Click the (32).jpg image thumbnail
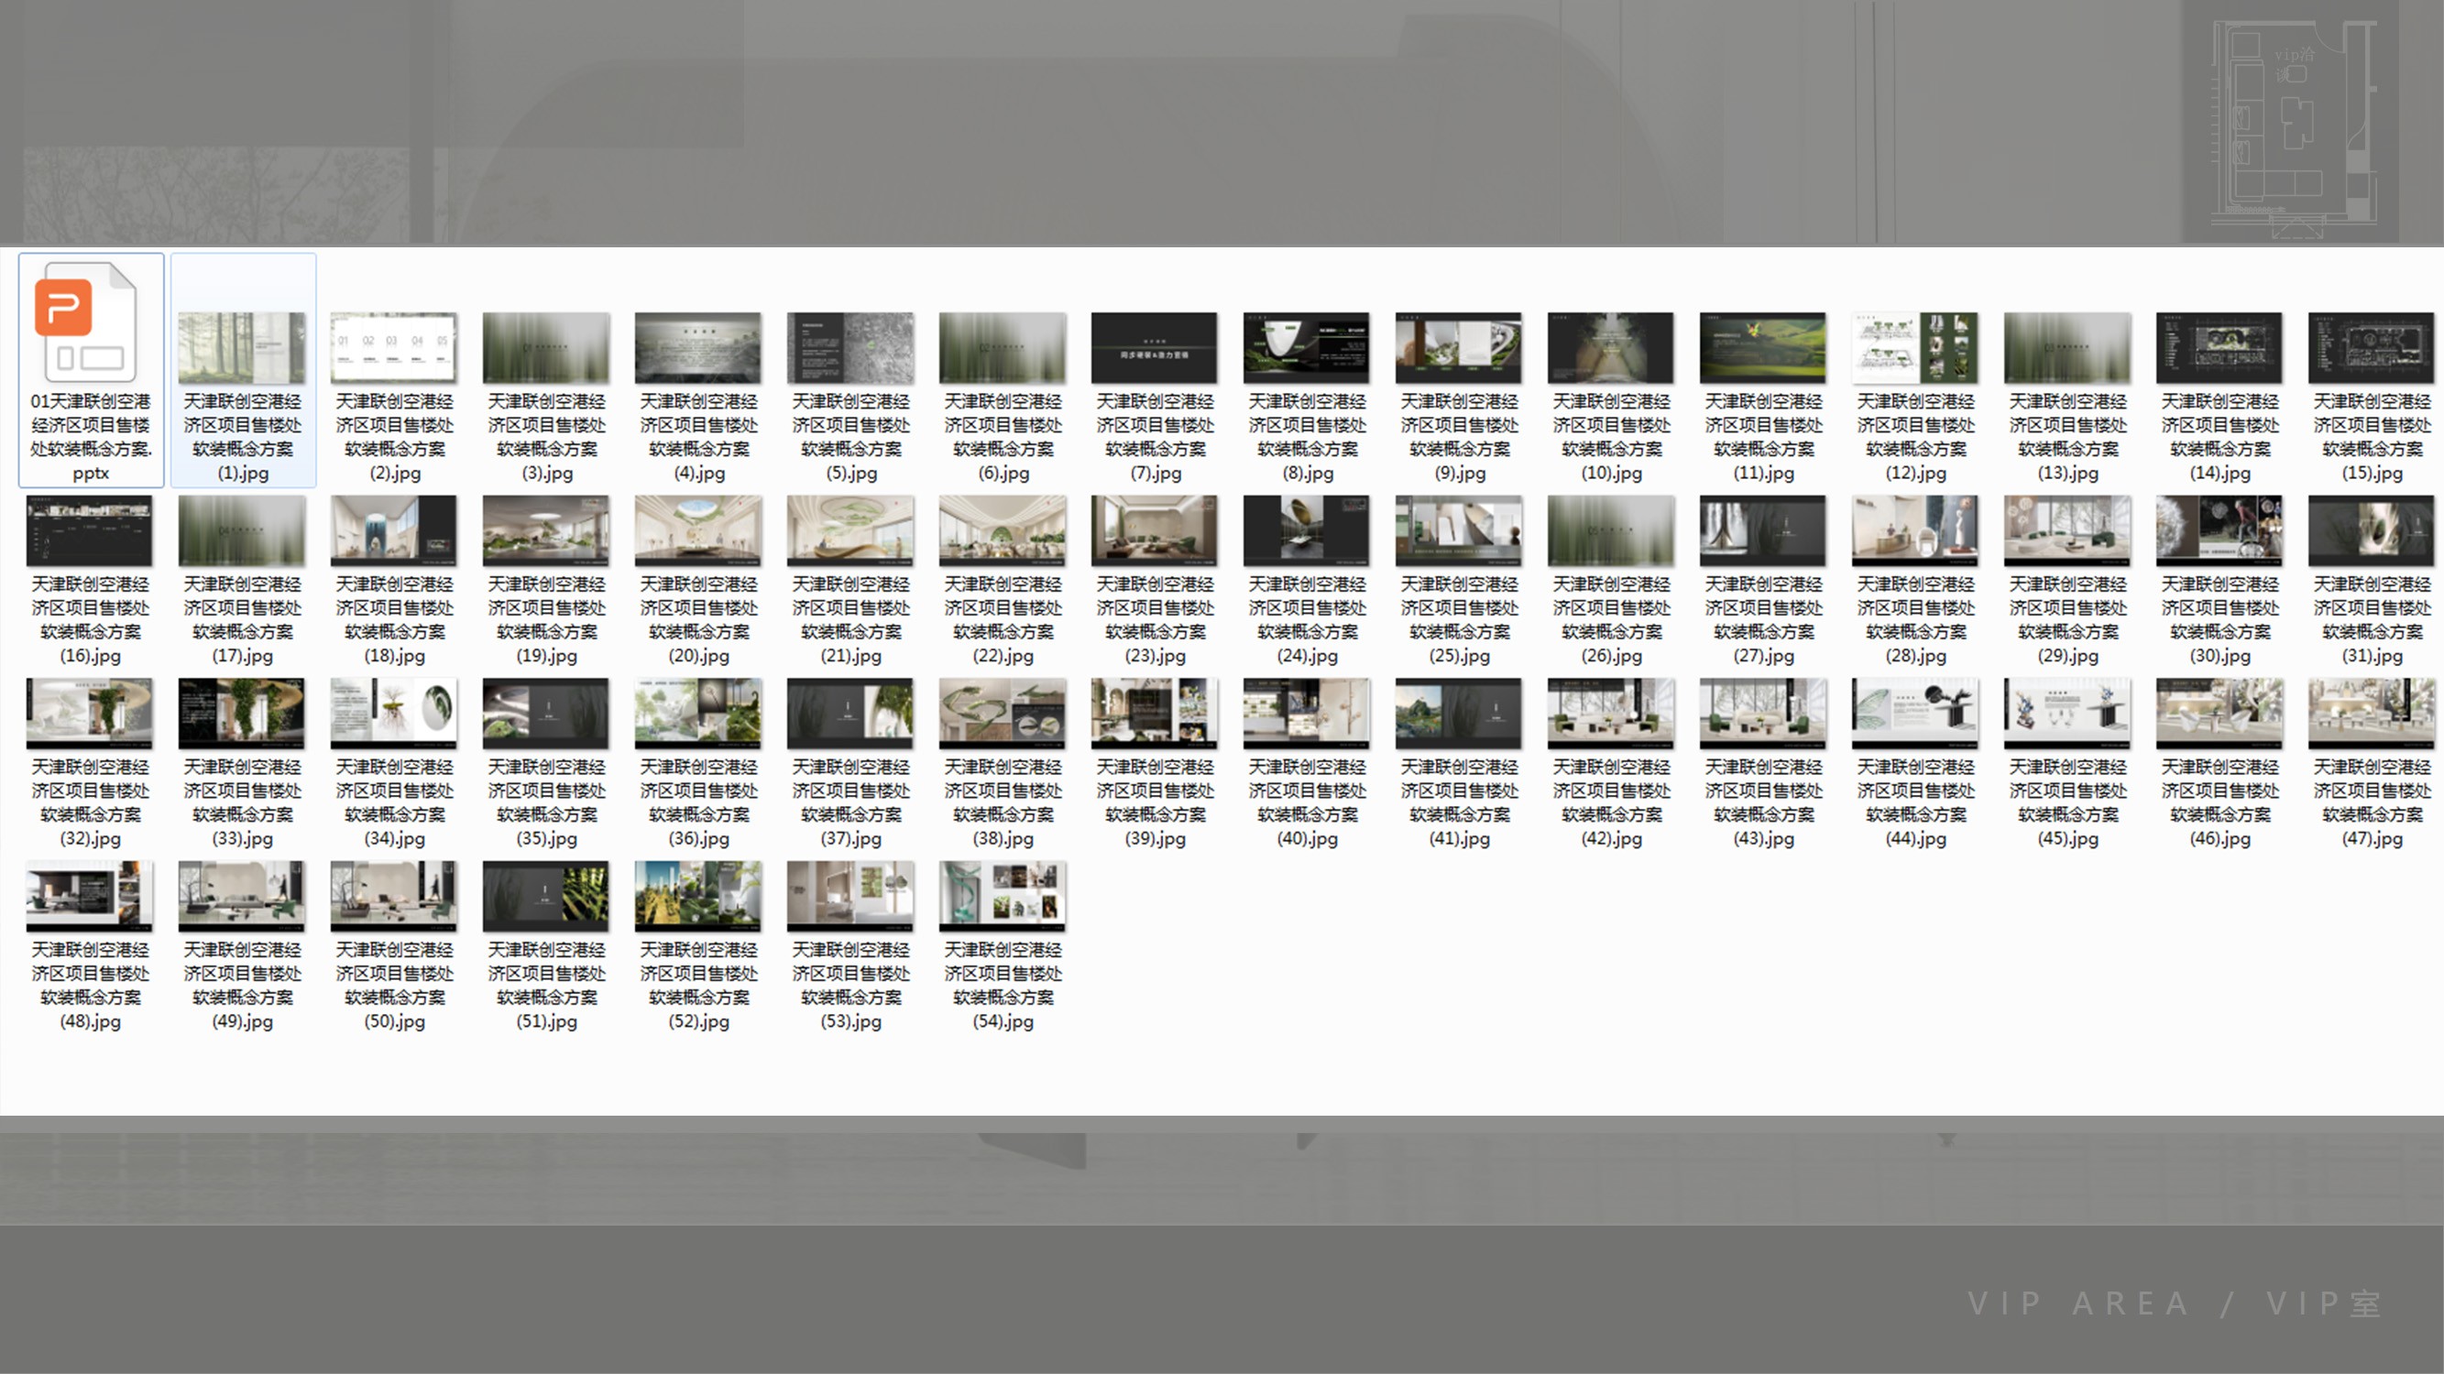This screenshot has height=1374, width=2444. (x=89, y=713)
